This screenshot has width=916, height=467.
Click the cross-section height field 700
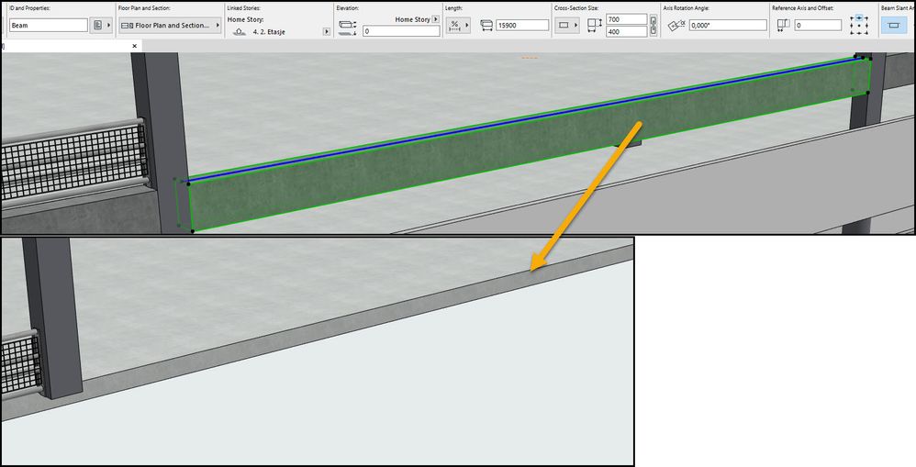click(626, 19)
